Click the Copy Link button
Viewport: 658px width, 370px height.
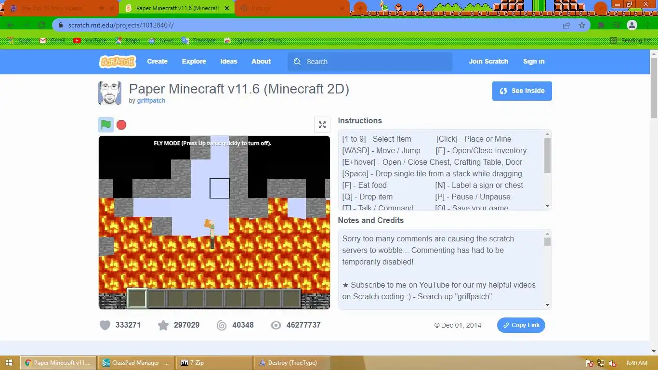point(521,325)
